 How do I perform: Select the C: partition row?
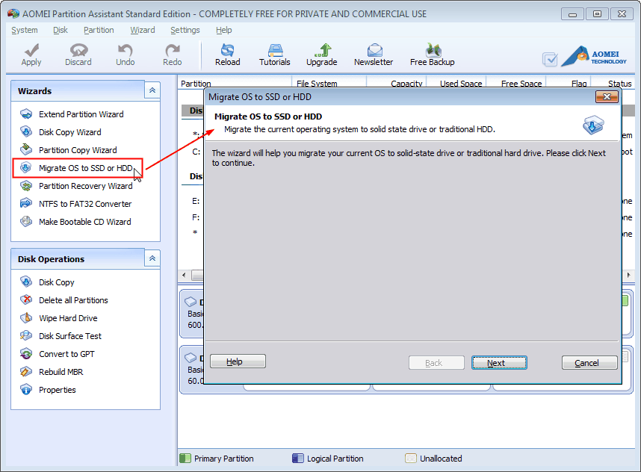pos(196,152)
